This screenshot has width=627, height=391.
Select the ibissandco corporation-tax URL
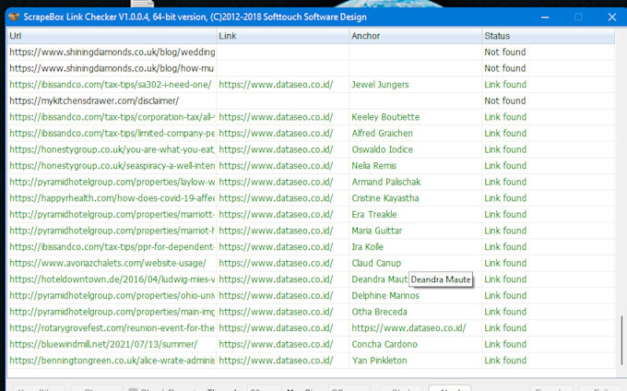click(x=112, y=117)
